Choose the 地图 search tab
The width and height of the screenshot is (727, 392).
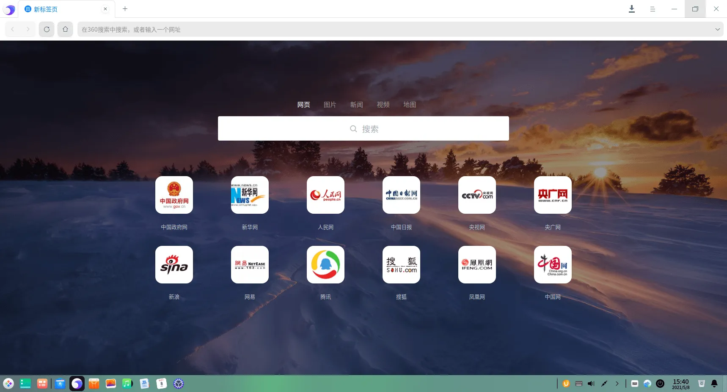pyautogui.click(x=409, y=105)
